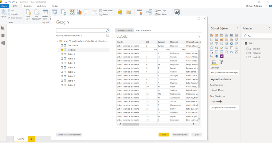Screen dimensions: 272x143
Task: Open Görüntüleme Seçenekleri dropdown
Action: [x=69, y=35]
